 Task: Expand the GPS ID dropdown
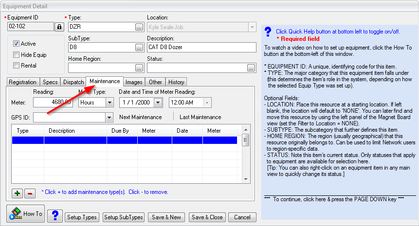(x=109, y=118)
